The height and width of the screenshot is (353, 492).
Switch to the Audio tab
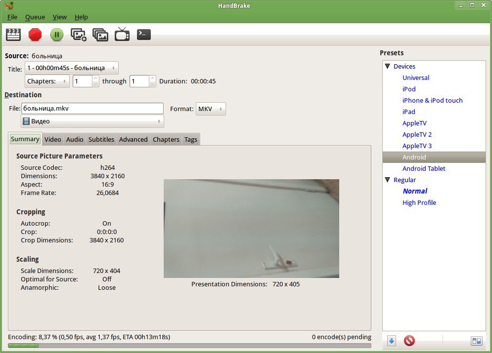[75, 139]
